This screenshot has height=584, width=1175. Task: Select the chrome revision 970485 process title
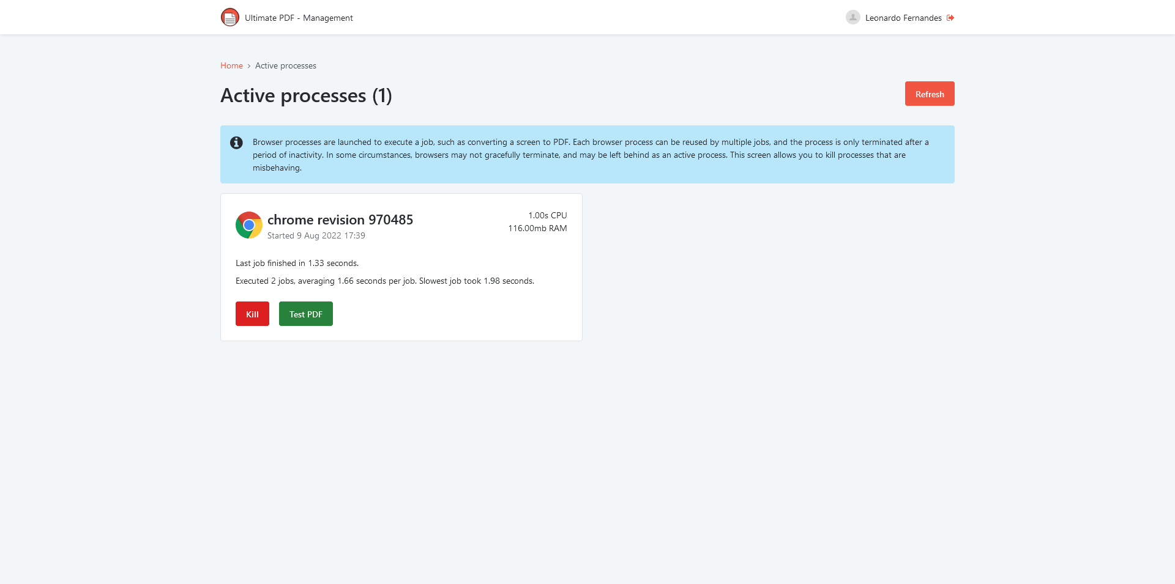coord(340,220)
